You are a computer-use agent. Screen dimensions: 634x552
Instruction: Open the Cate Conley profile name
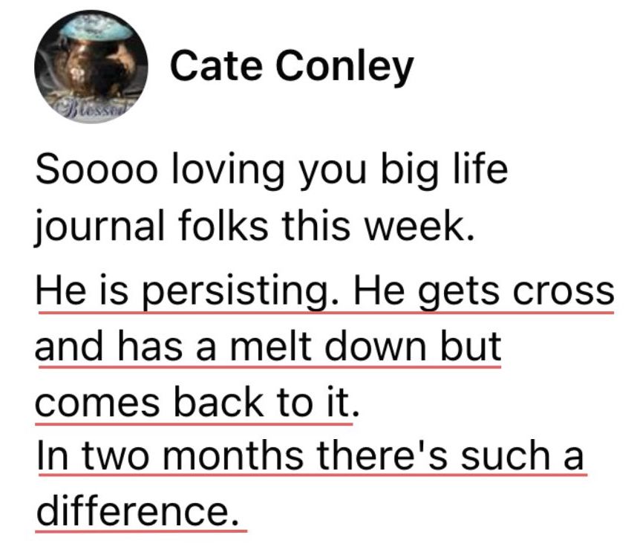click(292, 67)
